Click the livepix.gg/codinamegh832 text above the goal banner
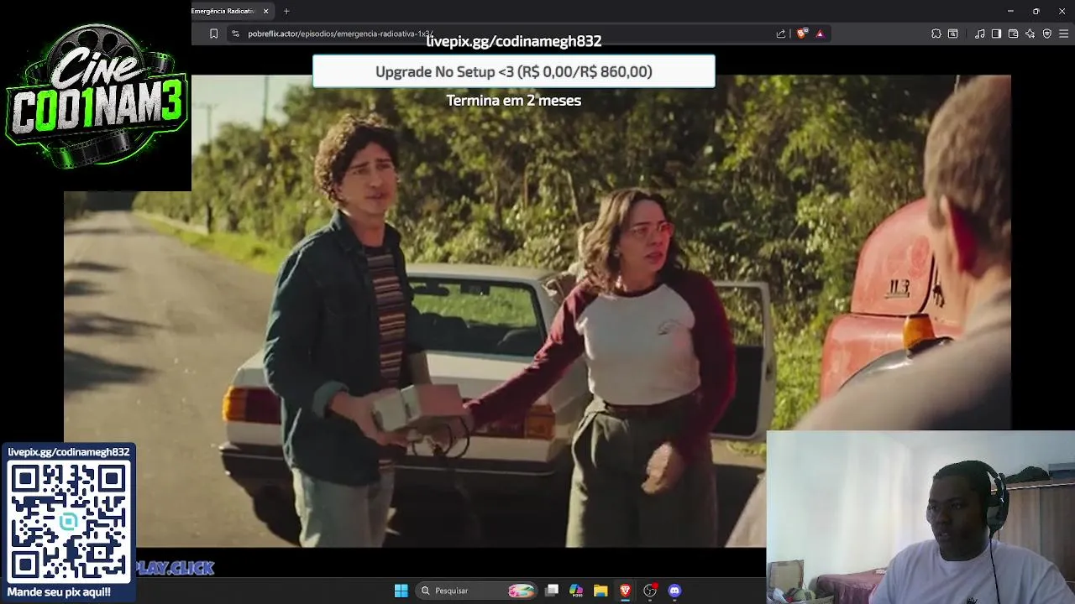The height and width of the screenshot is (604, 1075). 514,41
